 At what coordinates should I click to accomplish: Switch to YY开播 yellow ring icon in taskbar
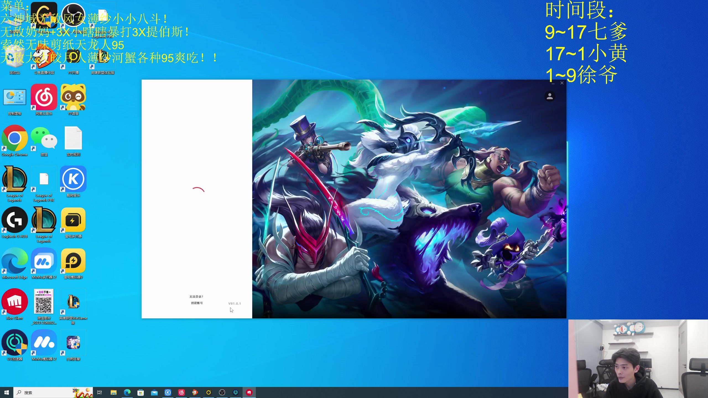coord(209,392)
